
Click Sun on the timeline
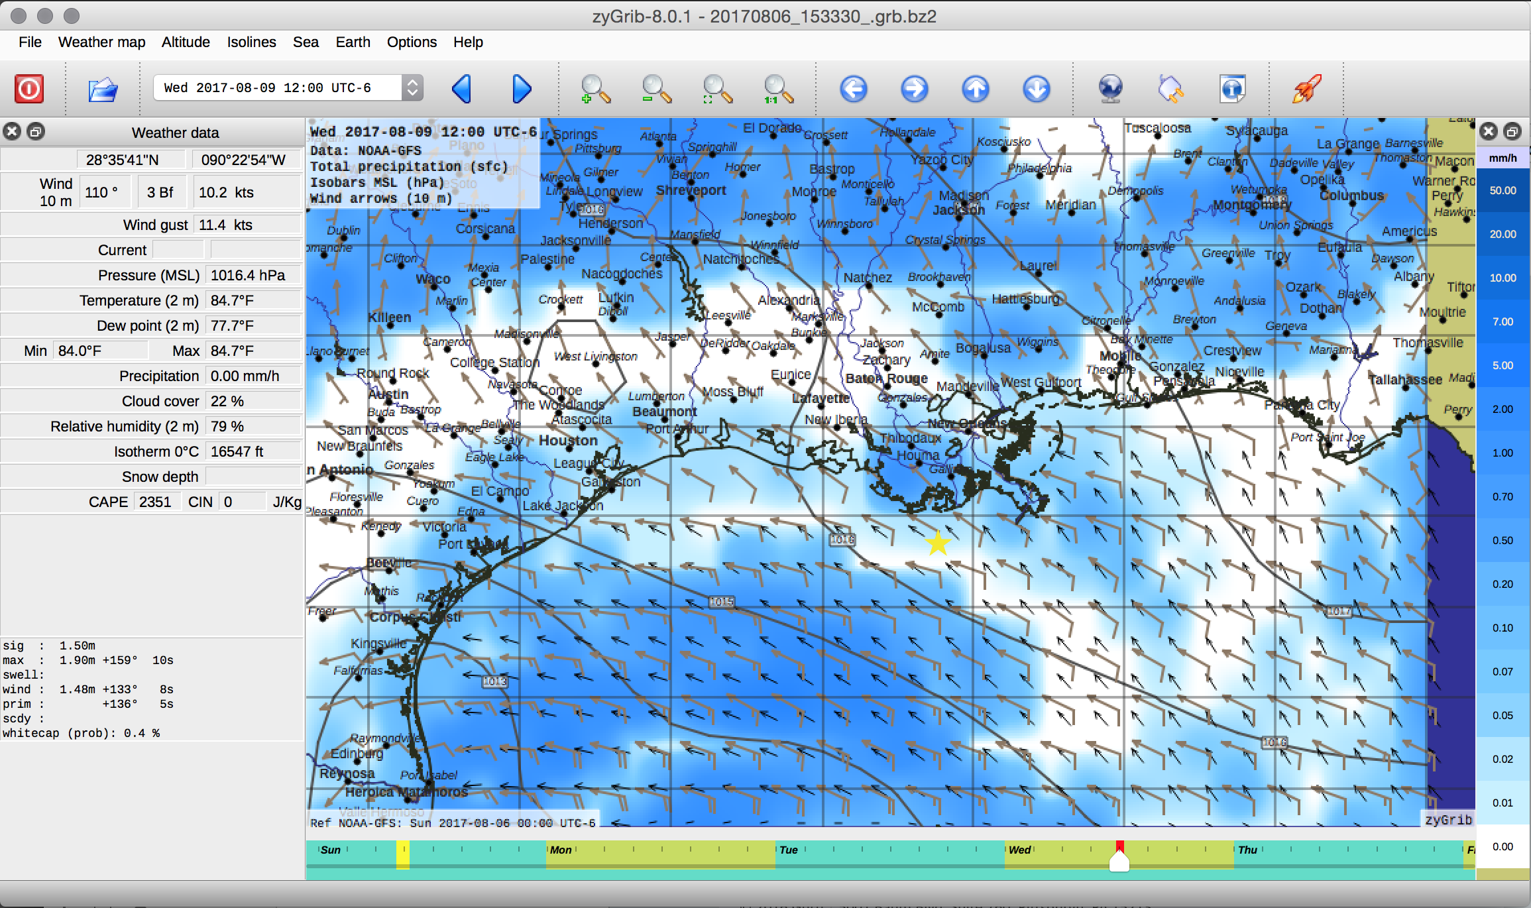coord(330,850)
